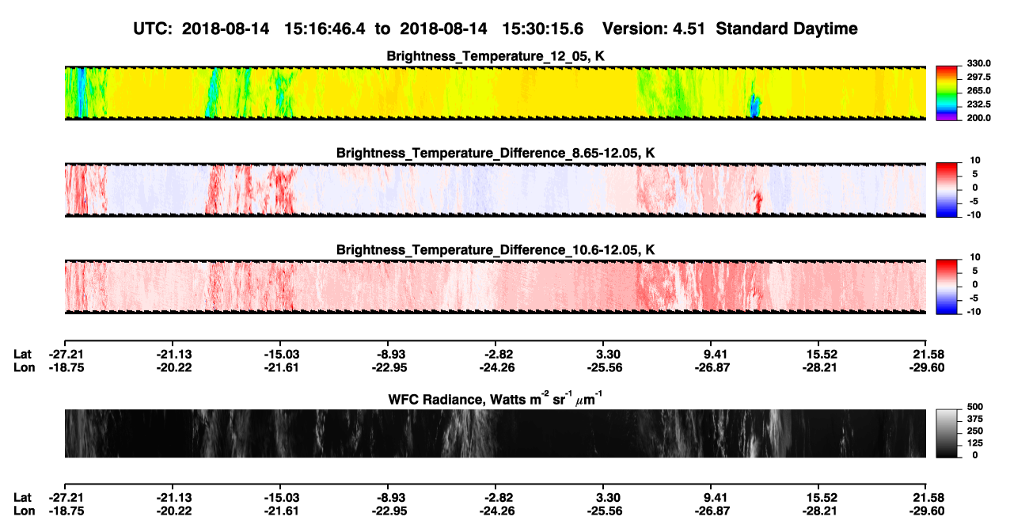This screenshot has height=528, width=1029.
Task: Click latitude -2.82 under the WFC Radiance panel
Action: click(496, 497)
